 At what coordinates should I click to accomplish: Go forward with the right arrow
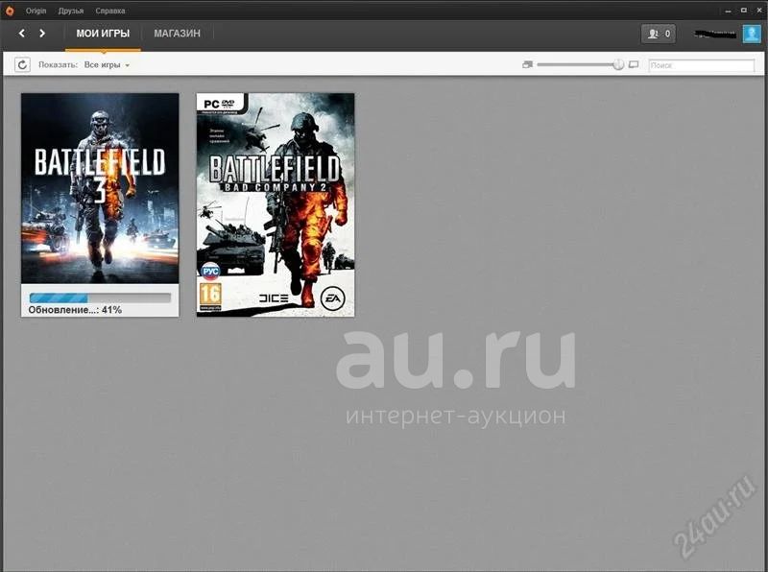(x=42, y=34)
